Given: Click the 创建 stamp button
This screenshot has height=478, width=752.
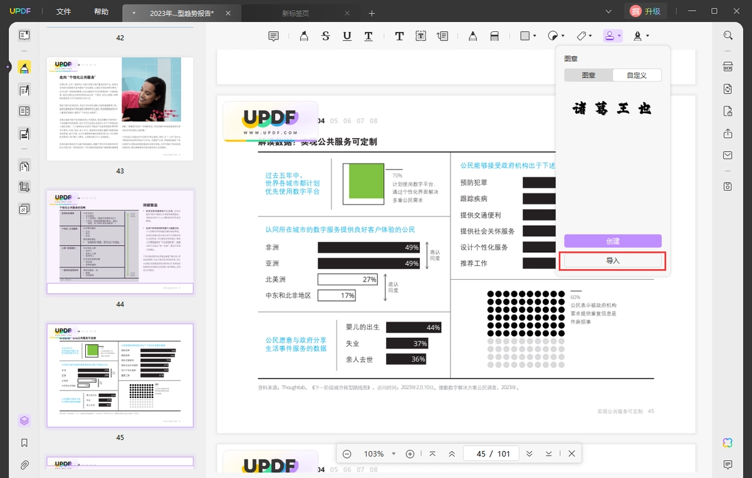Looking at the screenshot, I should click(x=613, y=241).
